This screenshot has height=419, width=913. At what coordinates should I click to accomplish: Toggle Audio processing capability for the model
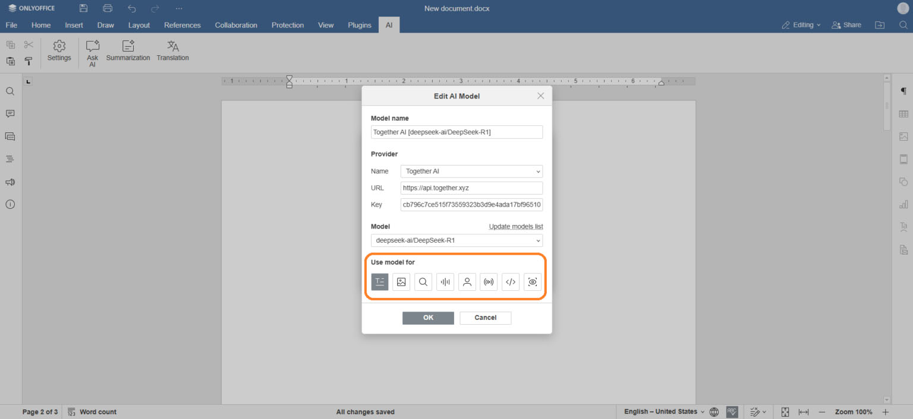445,282
